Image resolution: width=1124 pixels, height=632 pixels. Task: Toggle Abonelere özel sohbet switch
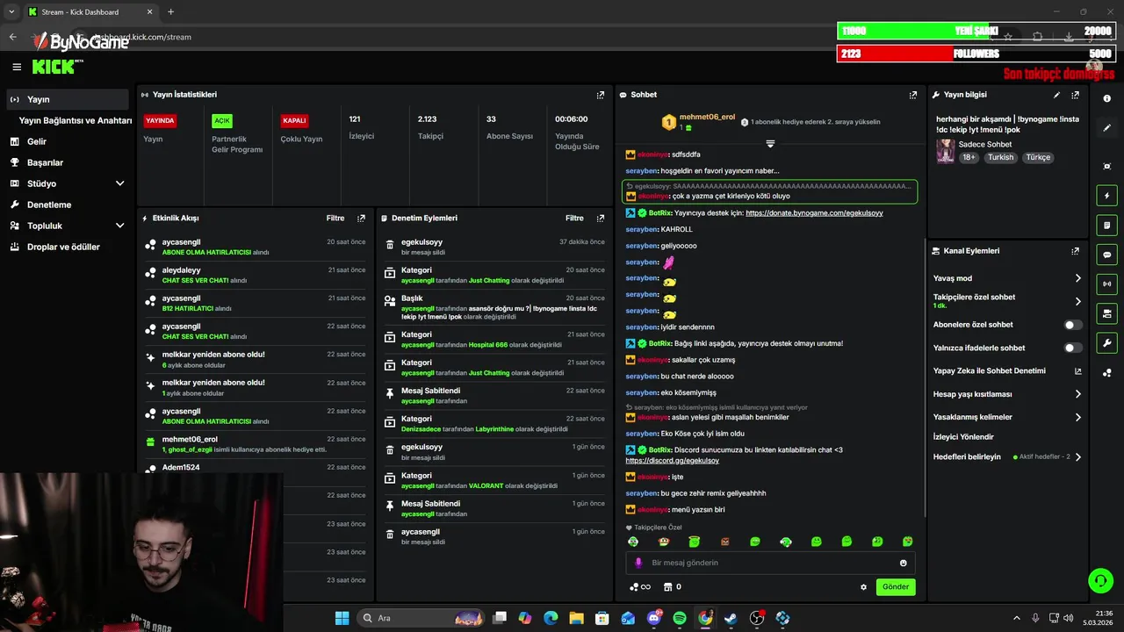tap(1073, 325)
